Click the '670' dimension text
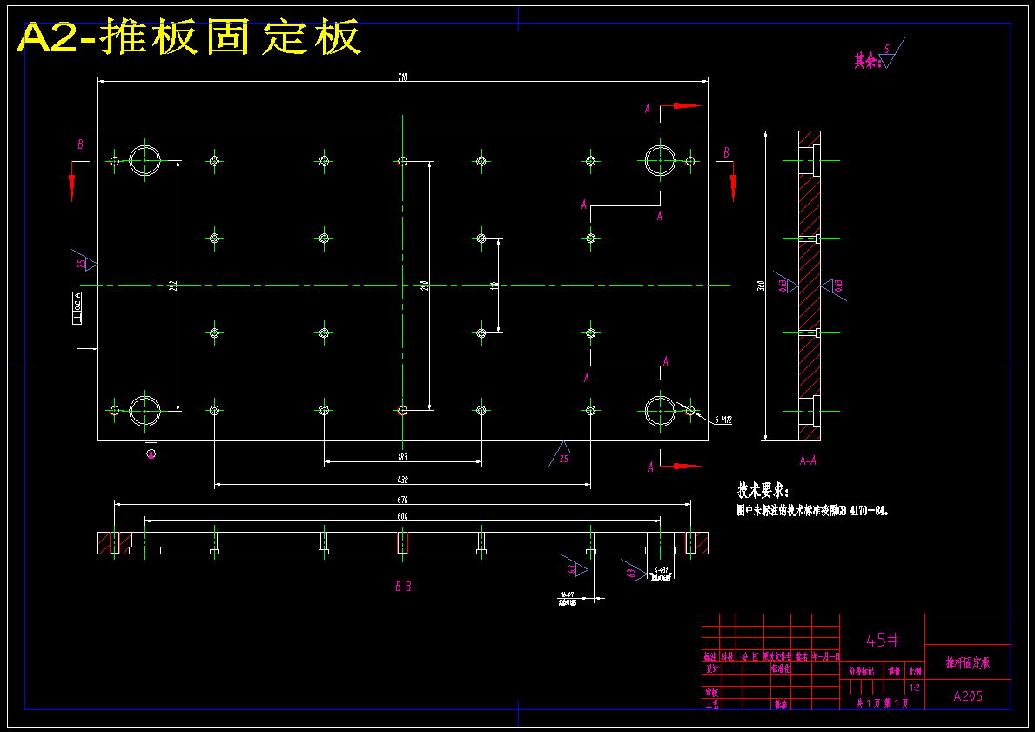Viewport: 1035px width, 732px height. coord(403,500)
